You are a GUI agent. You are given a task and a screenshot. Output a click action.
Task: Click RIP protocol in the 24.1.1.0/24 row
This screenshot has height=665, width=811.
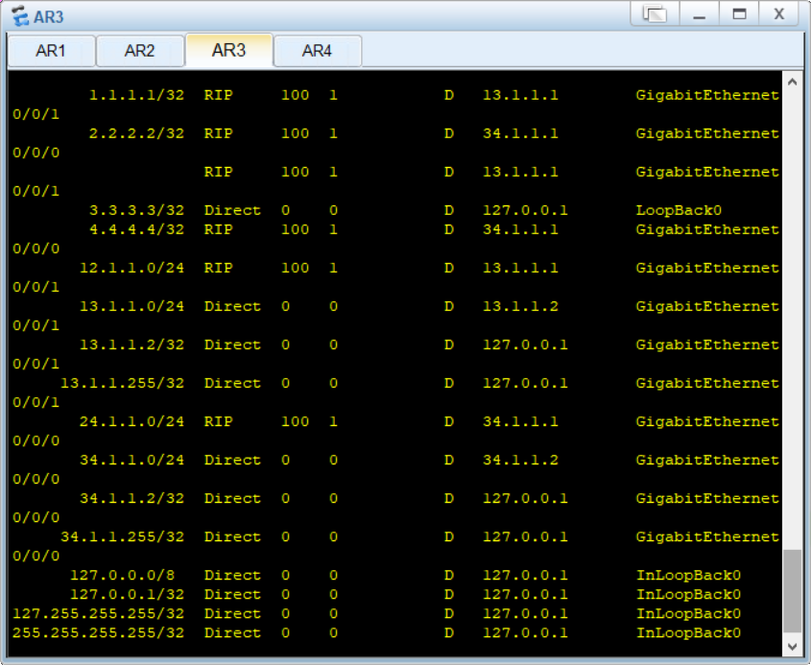coord(218,421)
